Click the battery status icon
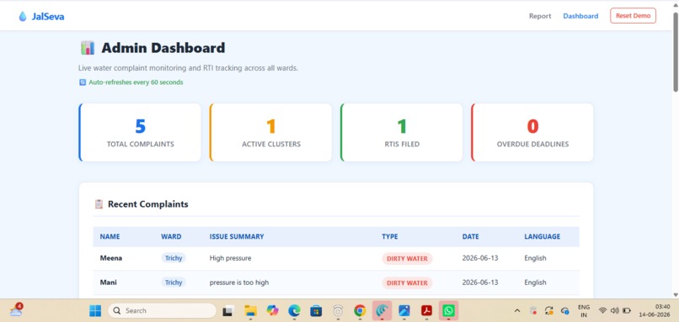The height and width of the screenshot is (322, 679). tap(627, 310)
